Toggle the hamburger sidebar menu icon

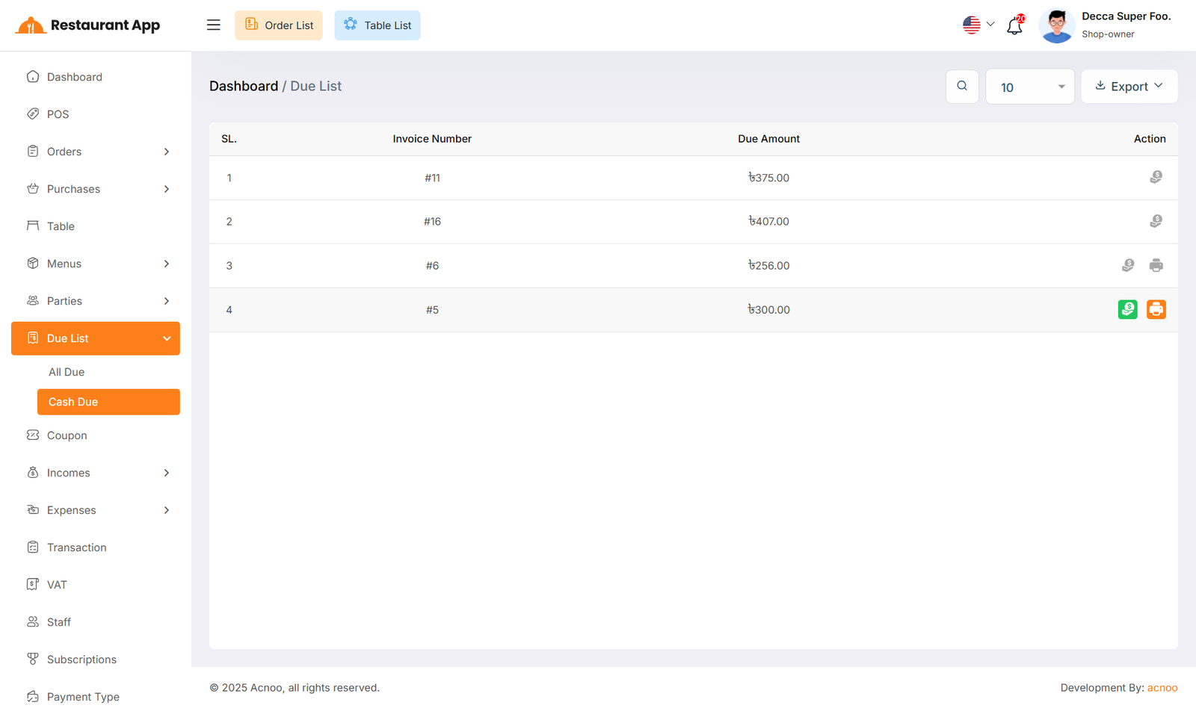(214, 25)
